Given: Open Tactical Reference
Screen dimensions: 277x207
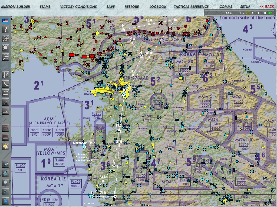Looking at the screenshot, I should point(191,7).
